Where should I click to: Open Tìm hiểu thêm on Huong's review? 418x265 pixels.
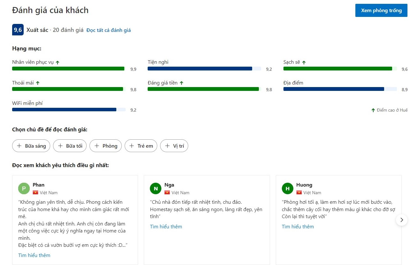coord(298,226)
